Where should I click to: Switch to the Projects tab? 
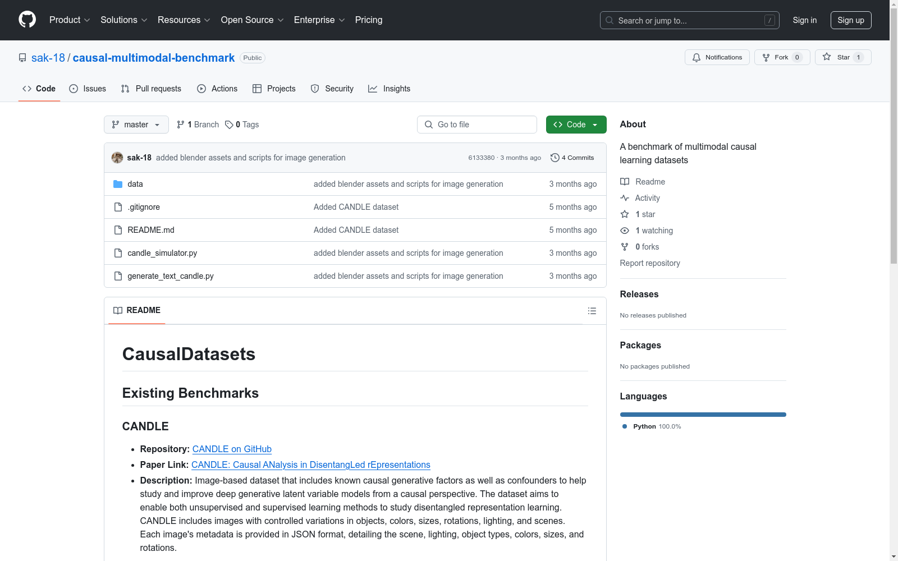pos(274,89)
